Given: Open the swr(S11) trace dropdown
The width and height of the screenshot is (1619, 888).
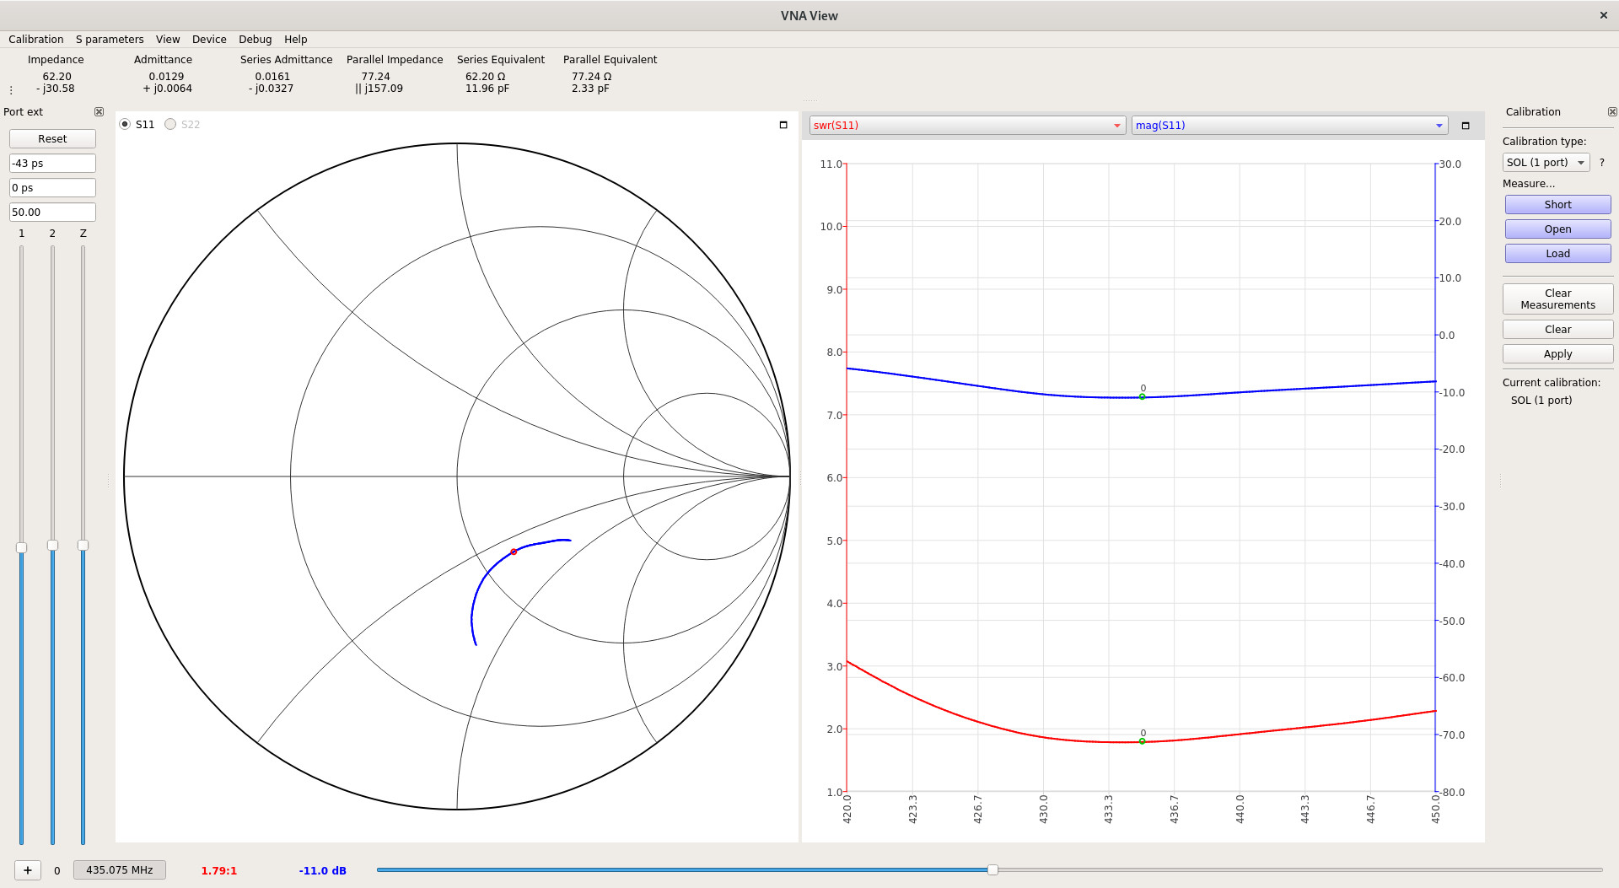Looking at the screenshot, I should pos(967,126).
